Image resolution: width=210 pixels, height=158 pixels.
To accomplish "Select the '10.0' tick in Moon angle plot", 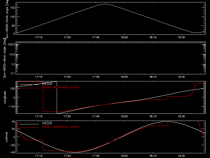I will coord(12,54).
